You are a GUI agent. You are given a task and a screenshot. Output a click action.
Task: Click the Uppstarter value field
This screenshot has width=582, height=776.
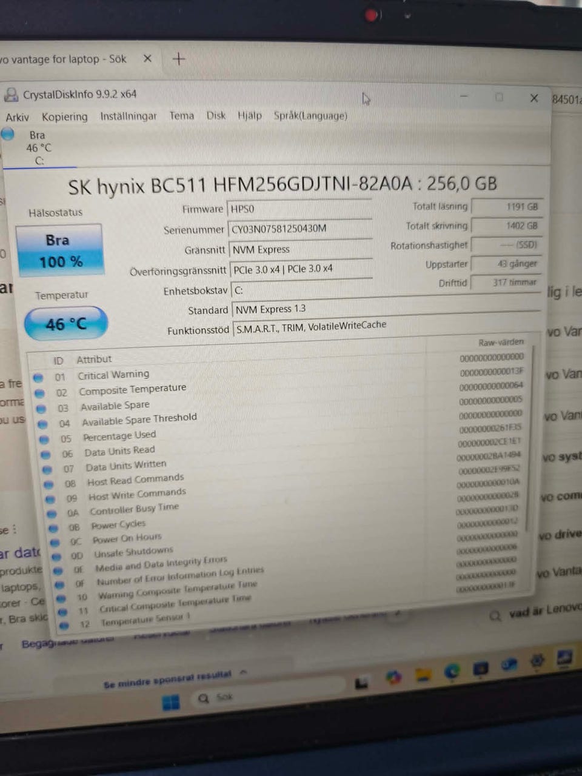point(506,264)
